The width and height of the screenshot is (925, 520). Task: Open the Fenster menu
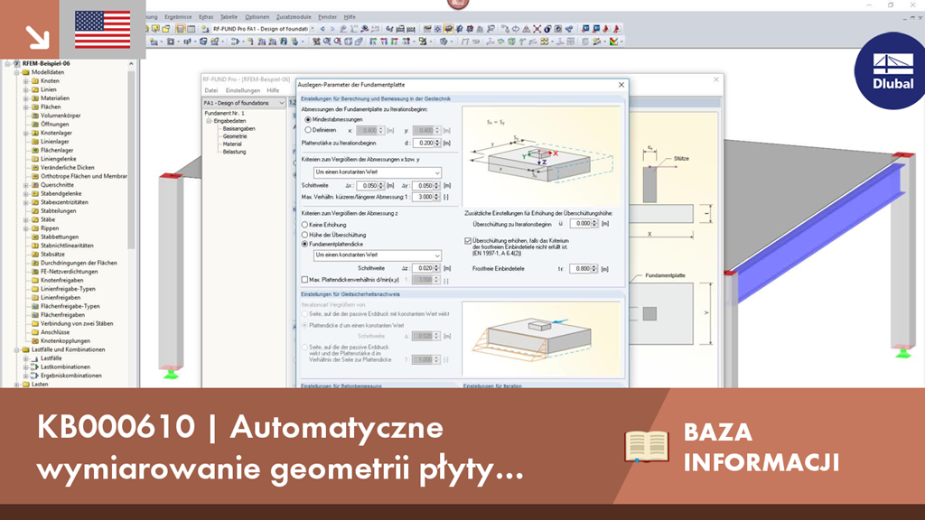(x=327, y=17)
